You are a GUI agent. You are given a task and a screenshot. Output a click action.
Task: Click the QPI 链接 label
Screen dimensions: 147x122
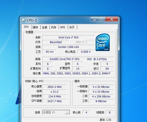coord(37,101)
